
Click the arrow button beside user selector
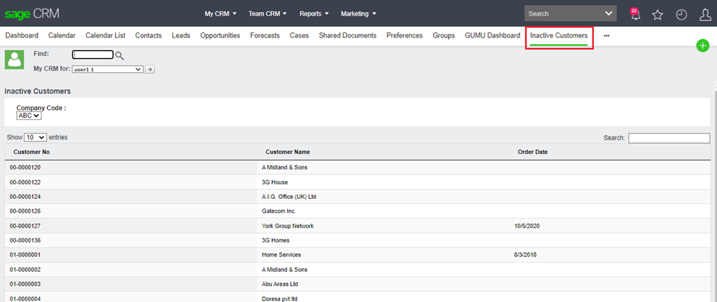[x=150, y=69]
